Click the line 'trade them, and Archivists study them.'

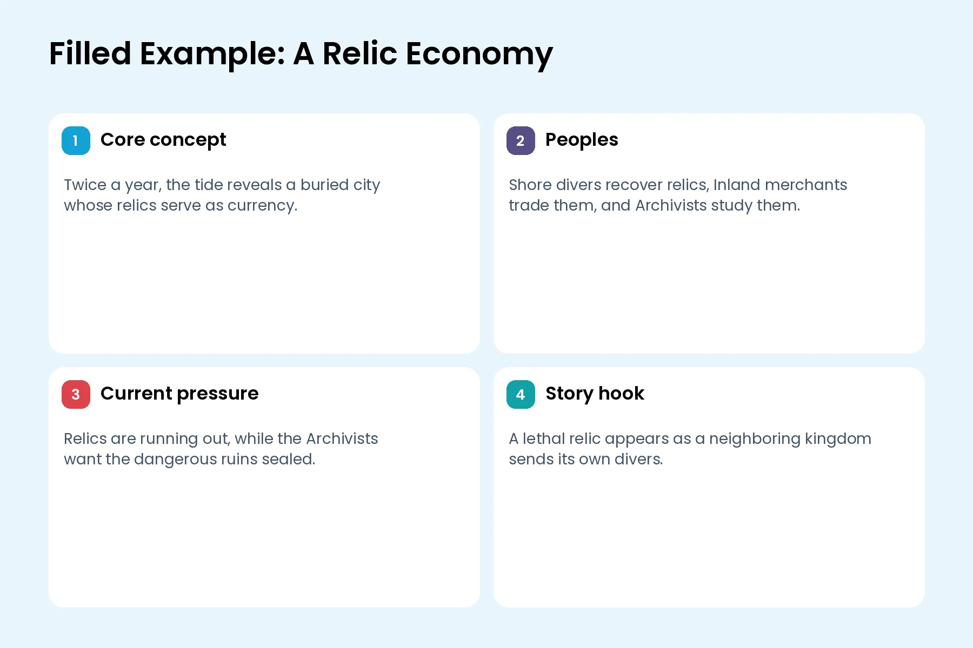(655, 206)
